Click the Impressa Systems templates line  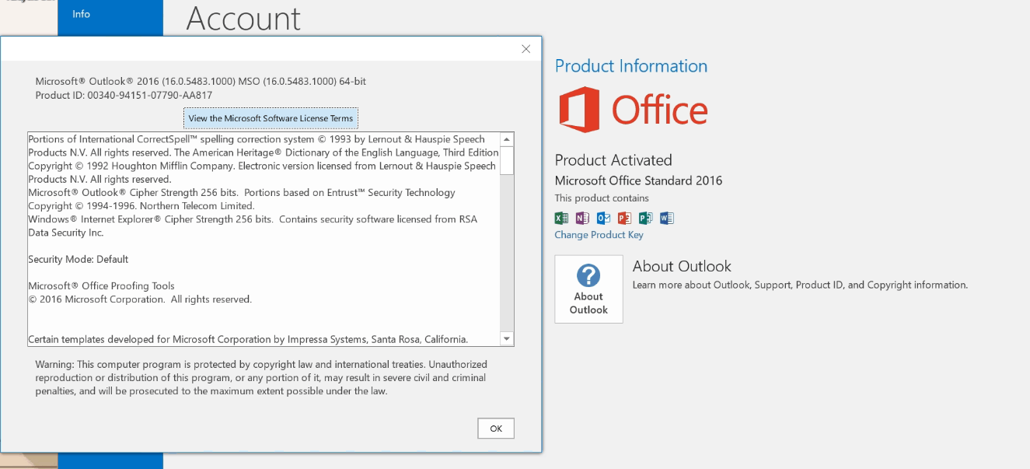tap(248, 339)
